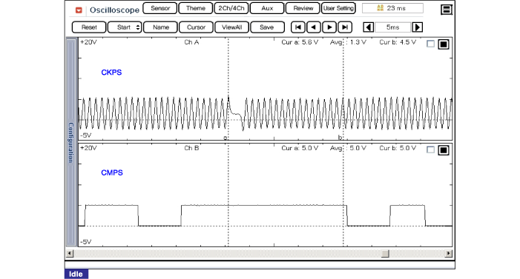Screen dimensions: 520x279
Task: Click the top-right window layout icon
Action: pyautogui.click(x=447, y=10)
